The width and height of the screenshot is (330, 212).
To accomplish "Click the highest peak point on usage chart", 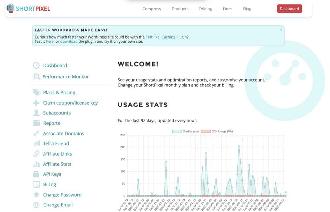I will (x=239, y=146).
